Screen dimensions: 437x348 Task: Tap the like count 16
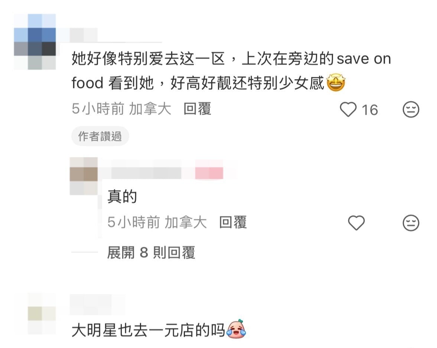click(369, 110)
